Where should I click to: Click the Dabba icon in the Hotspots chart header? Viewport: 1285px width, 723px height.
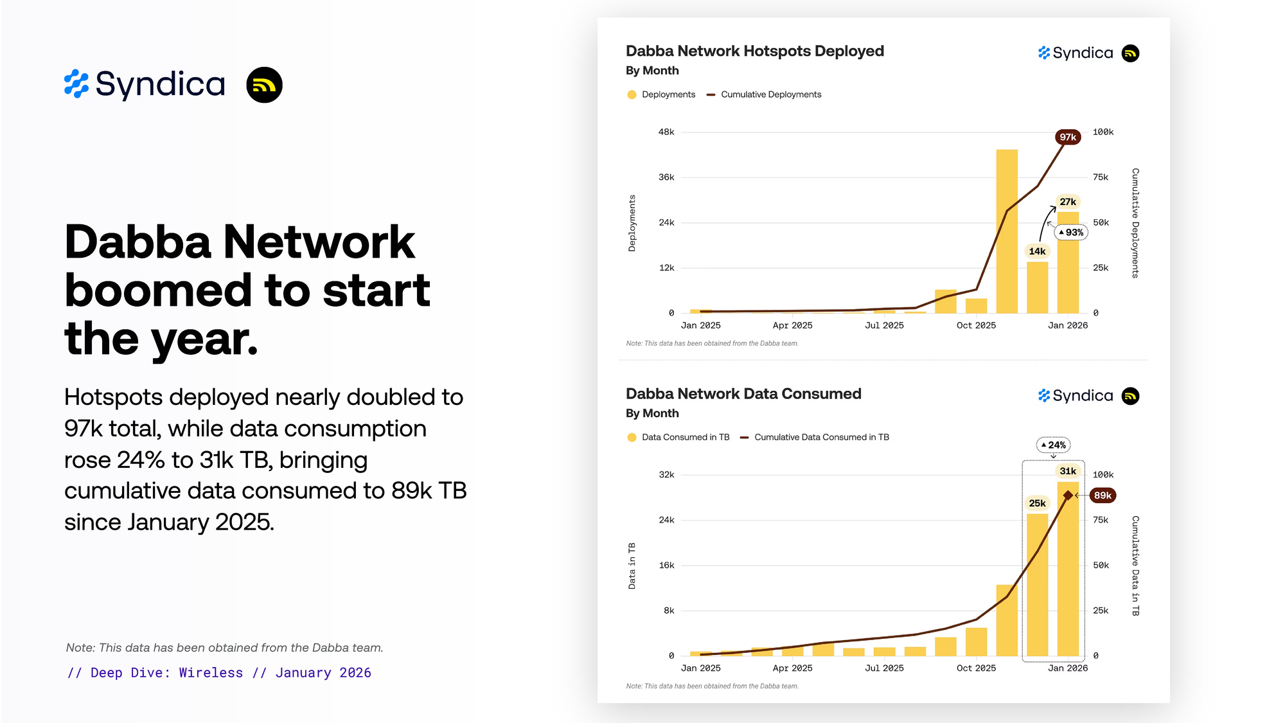point(1130,53)
